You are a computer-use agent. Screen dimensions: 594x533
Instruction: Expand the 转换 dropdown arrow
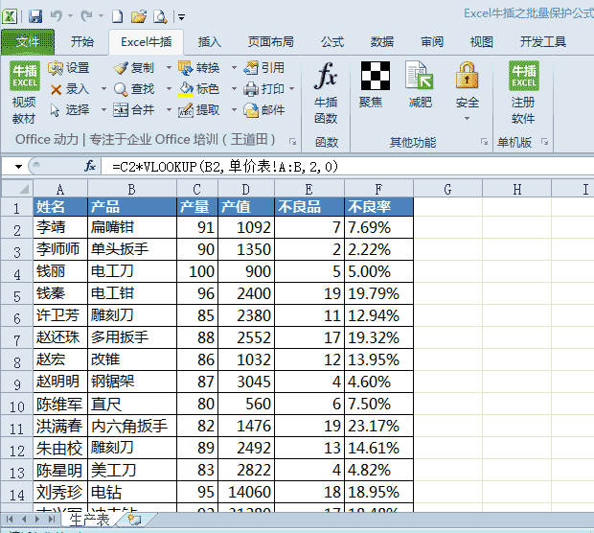234,68
